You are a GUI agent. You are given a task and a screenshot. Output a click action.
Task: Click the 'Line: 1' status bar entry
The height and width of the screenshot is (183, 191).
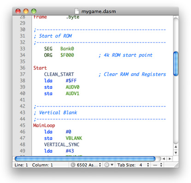tap(21, 165)
